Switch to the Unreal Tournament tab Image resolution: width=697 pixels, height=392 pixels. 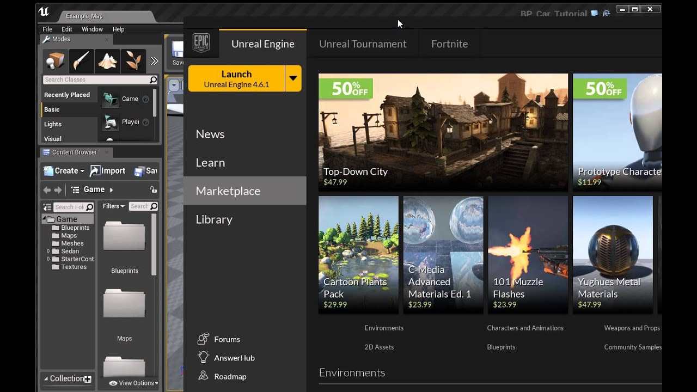click(363, 44)
